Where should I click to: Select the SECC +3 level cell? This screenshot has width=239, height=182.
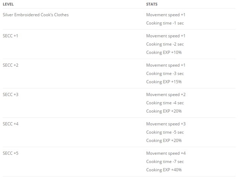(x=11, y=94)
